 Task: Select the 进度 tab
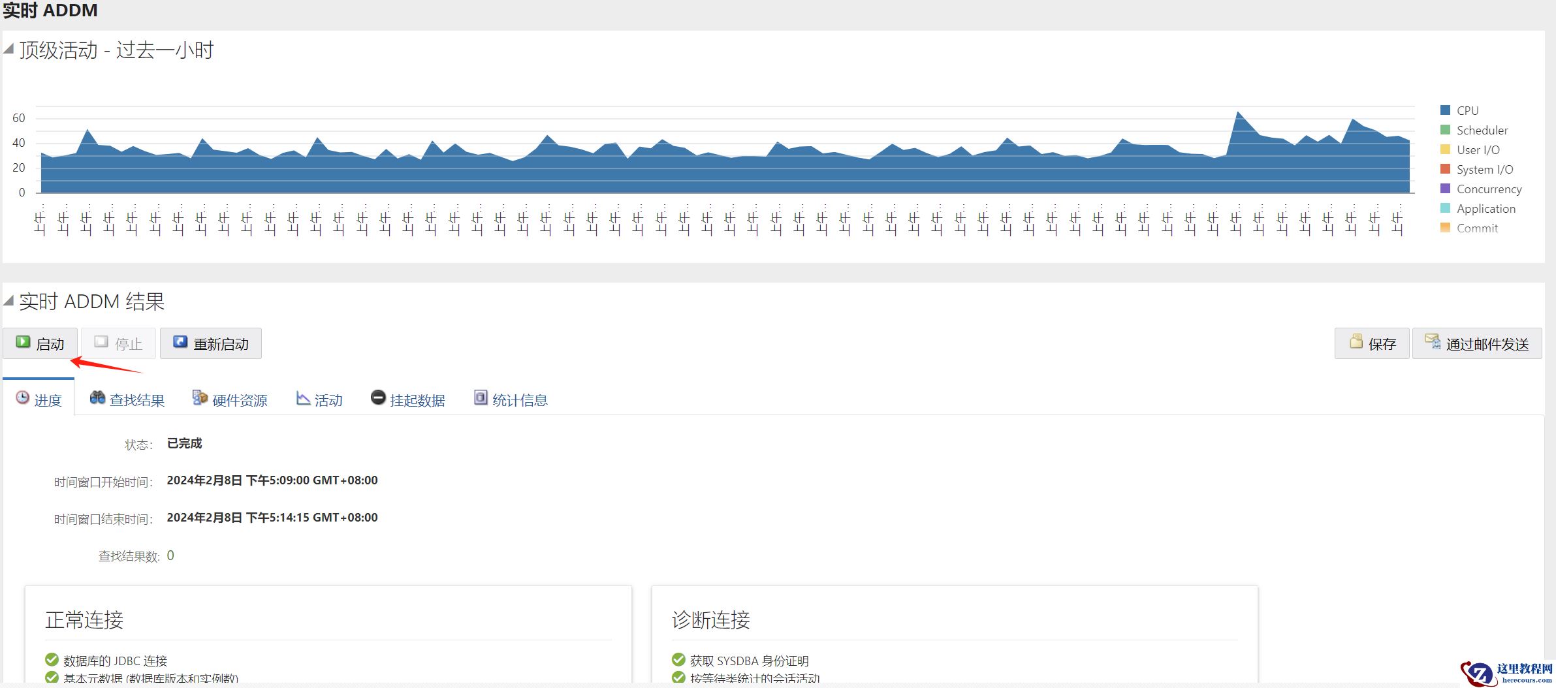(x=39, y=399)
